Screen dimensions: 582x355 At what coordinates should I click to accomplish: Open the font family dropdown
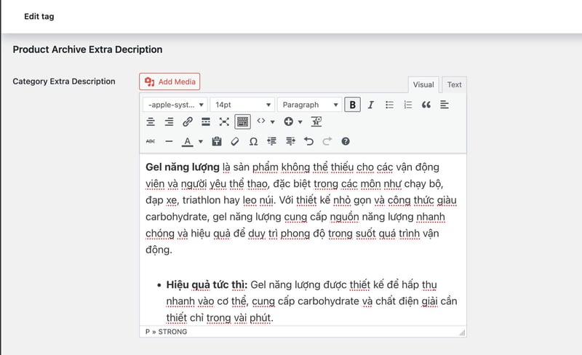[x=175, y=105]
